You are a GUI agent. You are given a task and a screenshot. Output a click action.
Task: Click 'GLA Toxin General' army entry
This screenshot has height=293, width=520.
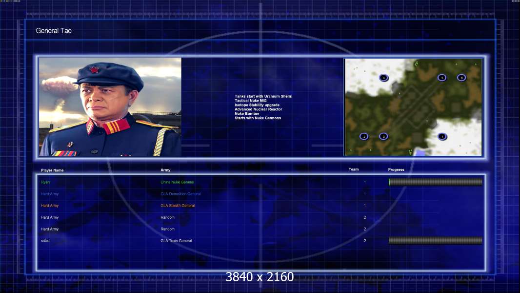click(x=176, y=241)
